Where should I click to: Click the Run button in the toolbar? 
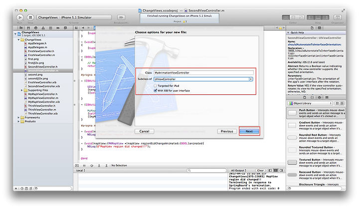click(20, 17)
